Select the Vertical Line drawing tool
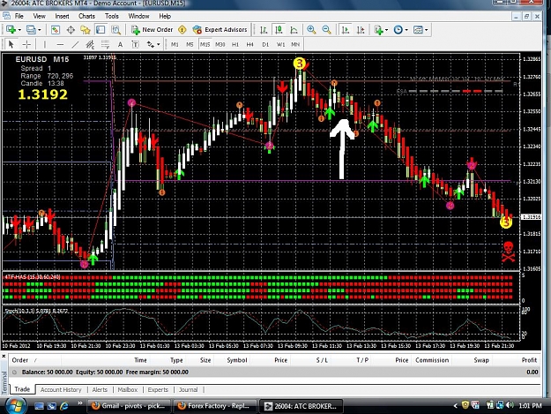Screen dimensions: 551x414 [45, 44]
